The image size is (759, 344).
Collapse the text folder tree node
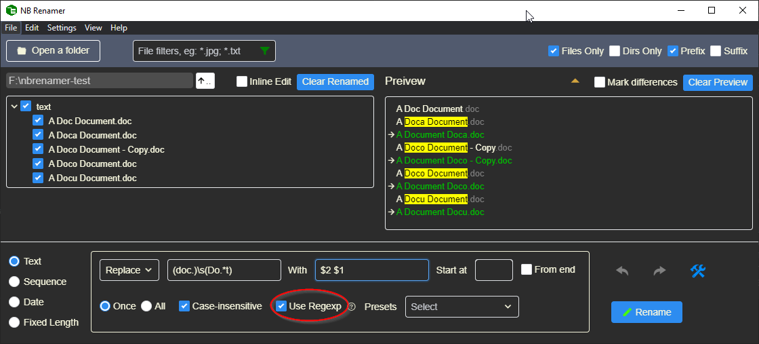click(14, 107)
